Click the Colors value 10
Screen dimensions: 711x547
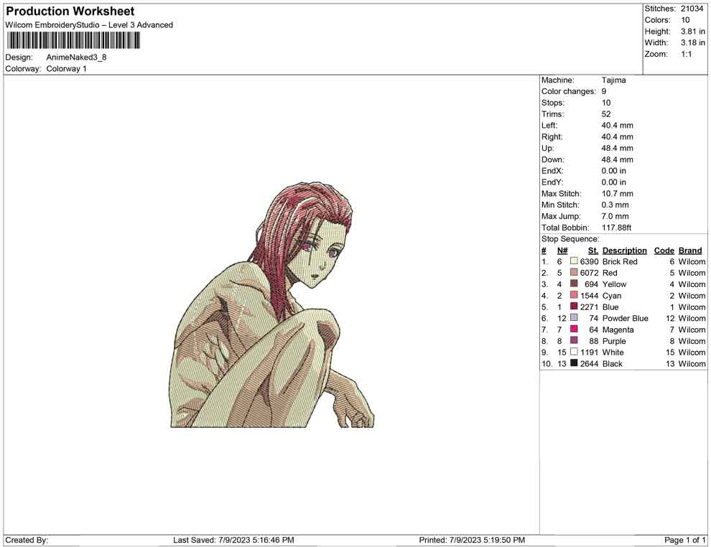click(x=685, y=20)
